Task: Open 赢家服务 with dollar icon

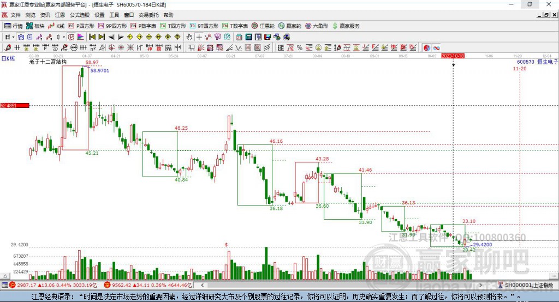Action: tap(346, 26)
